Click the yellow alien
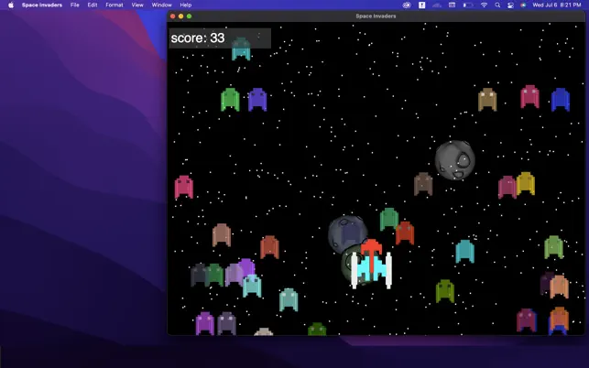Screen dimensions: 589x368 click(x=526, y=184)
